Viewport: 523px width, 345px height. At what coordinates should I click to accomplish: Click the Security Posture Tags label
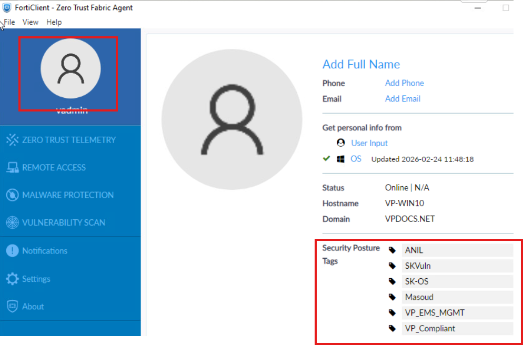pos(351,255)
